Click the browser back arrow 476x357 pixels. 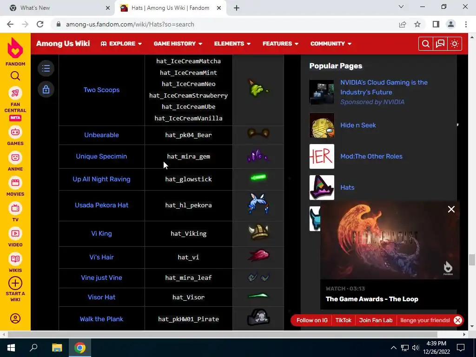(10, 24)
